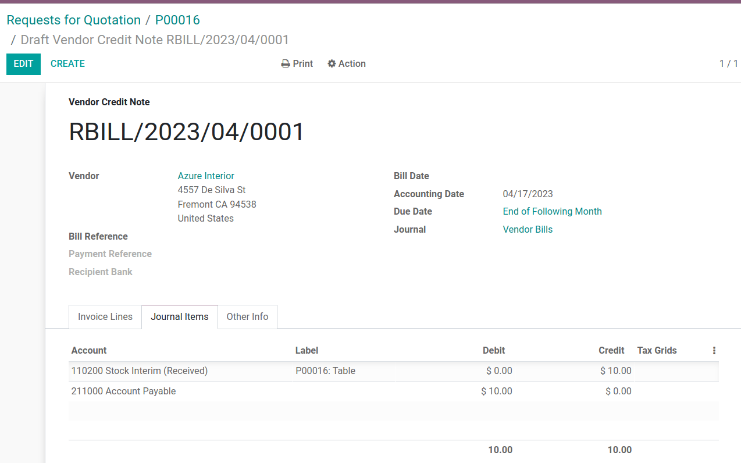Click the gear icon beside Action

click(x=332, y=64)
